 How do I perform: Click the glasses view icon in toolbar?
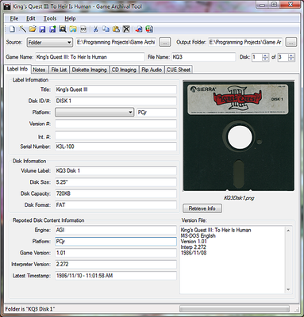[83, 29]
